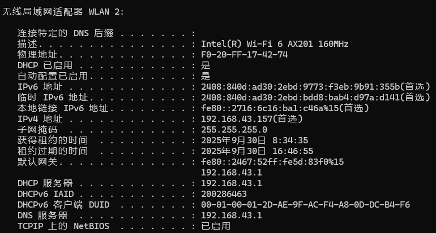Click the IPv6 address ending in 355b
The image size is (436, 233).
(x=300, y=86)
